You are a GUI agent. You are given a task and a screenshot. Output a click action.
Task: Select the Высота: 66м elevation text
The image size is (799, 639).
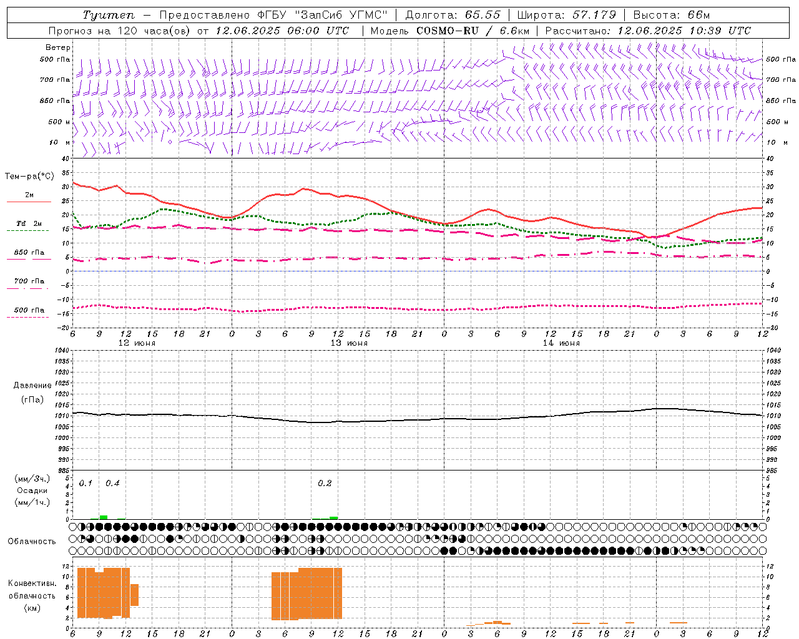coord(672,15)
